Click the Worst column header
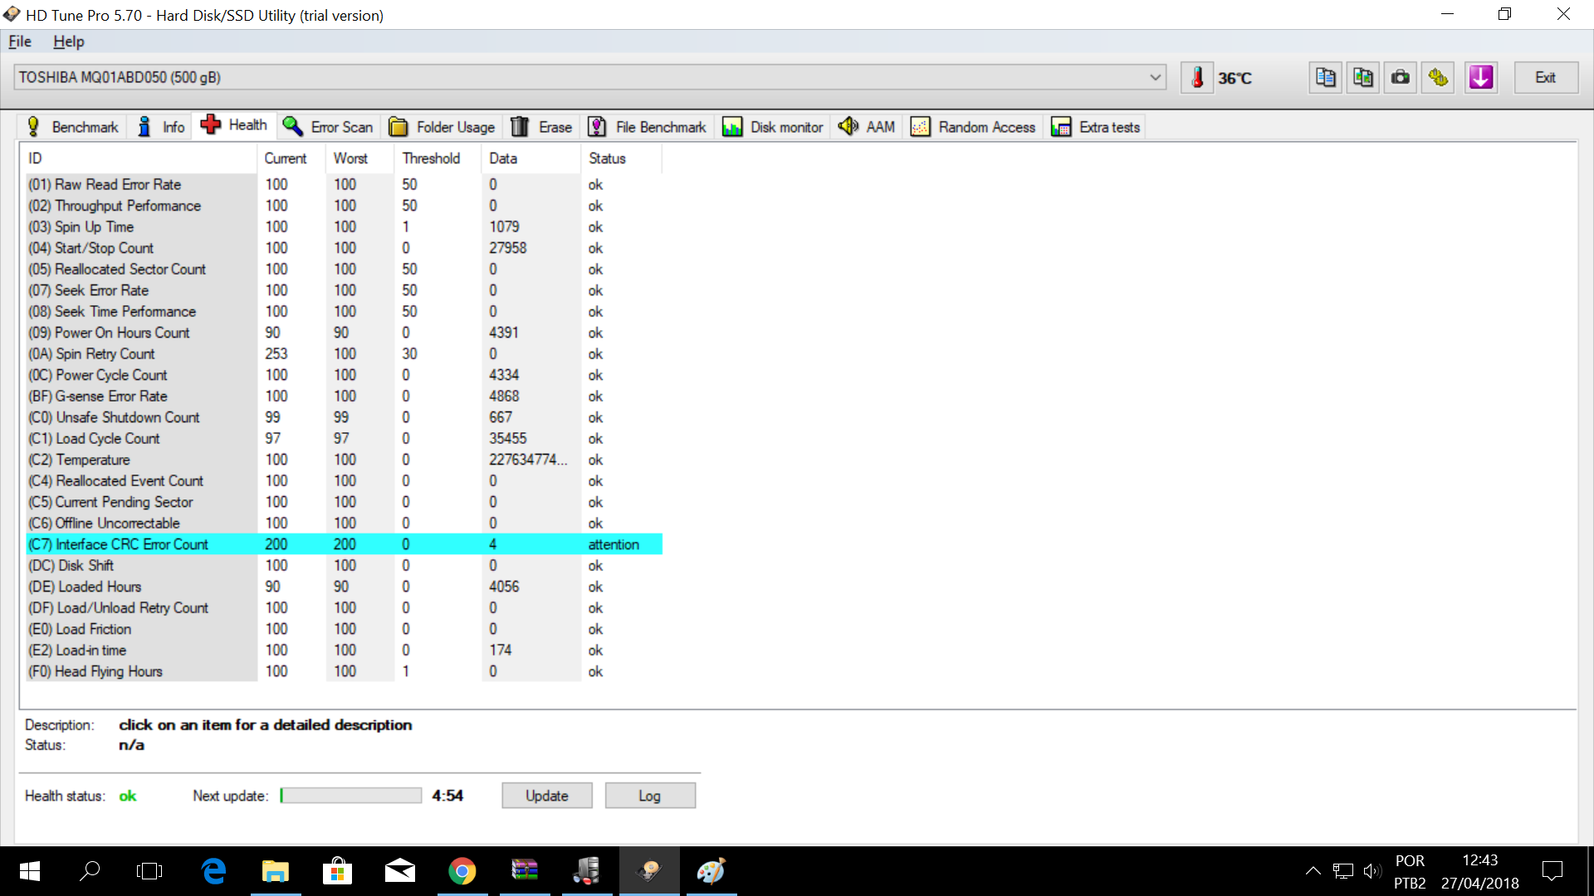This screenshot has height=896, width=1594. 360,158
